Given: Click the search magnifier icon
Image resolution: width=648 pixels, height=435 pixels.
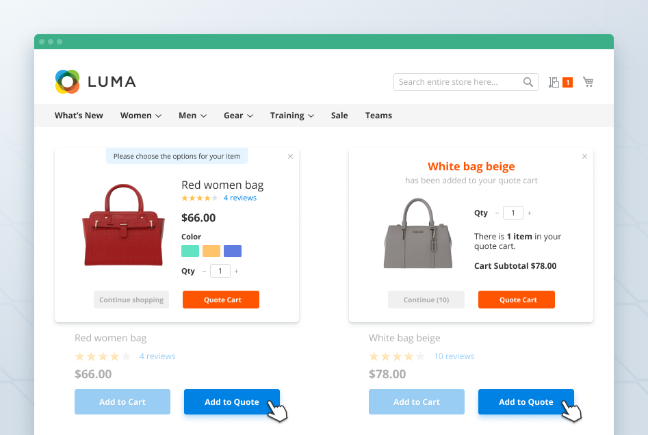Looking at the screenshot, I should (527, 81).
